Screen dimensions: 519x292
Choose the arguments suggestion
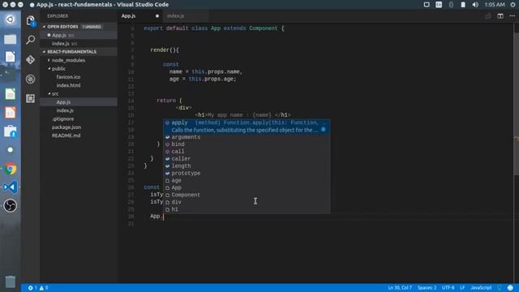247,137
